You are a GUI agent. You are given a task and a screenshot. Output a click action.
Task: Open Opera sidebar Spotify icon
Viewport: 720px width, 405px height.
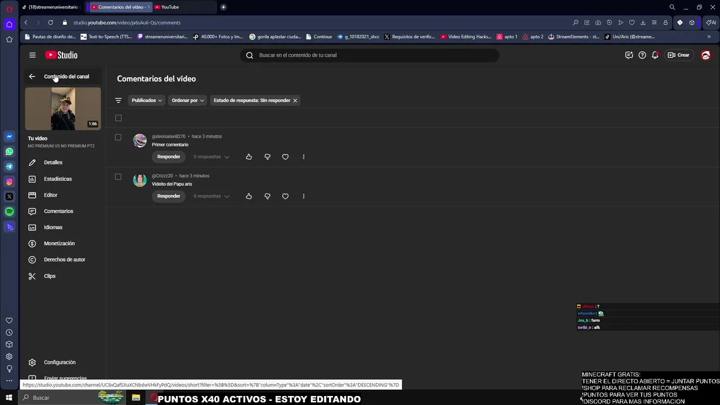click(x=9, y=211)
